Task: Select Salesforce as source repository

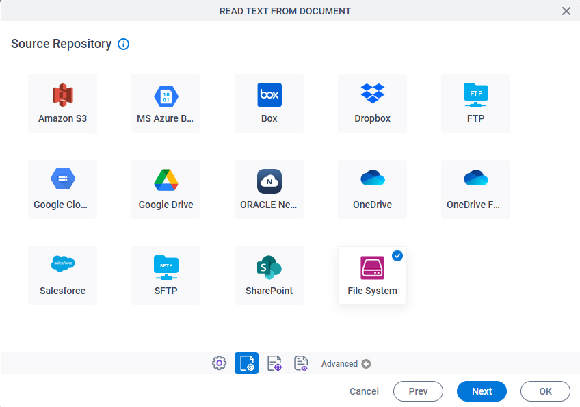Action: [x=62, y=276]
